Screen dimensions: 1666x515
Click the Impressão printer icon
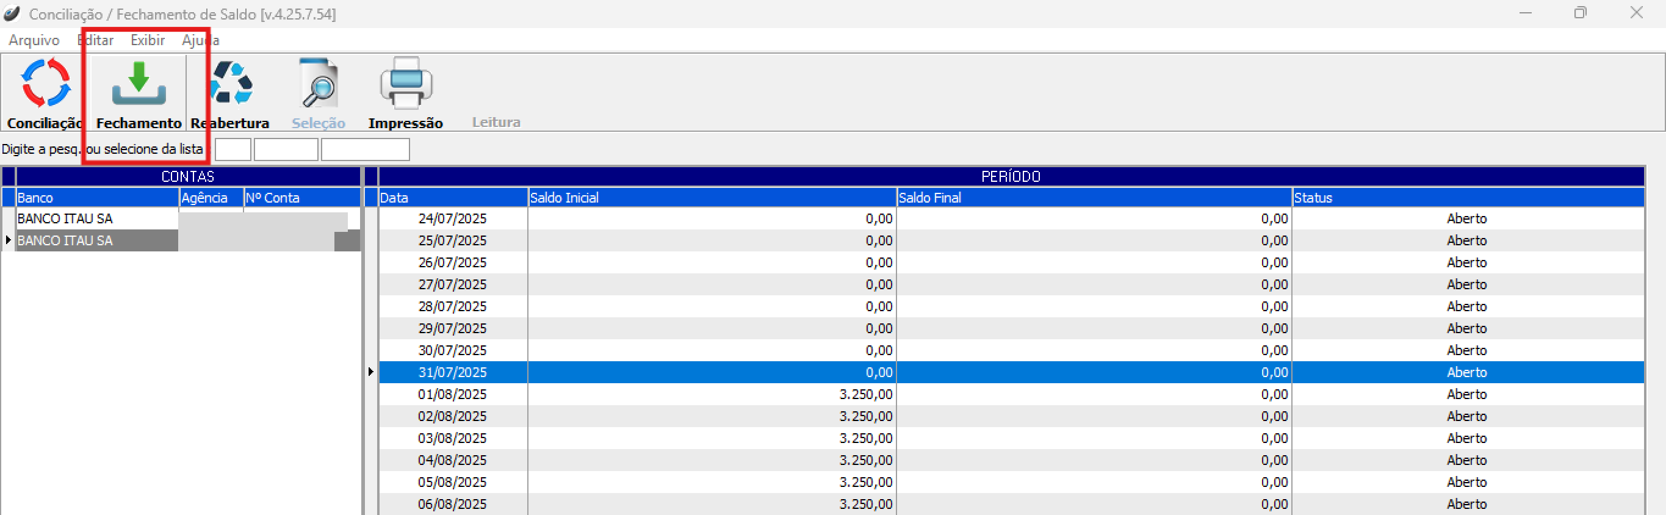pos(405,84)
